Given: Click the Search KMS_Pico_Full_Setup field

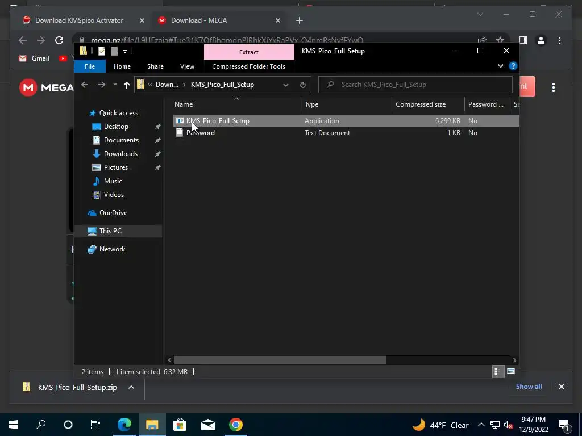Looking at the screenshot, I should [x=415, y=85].
